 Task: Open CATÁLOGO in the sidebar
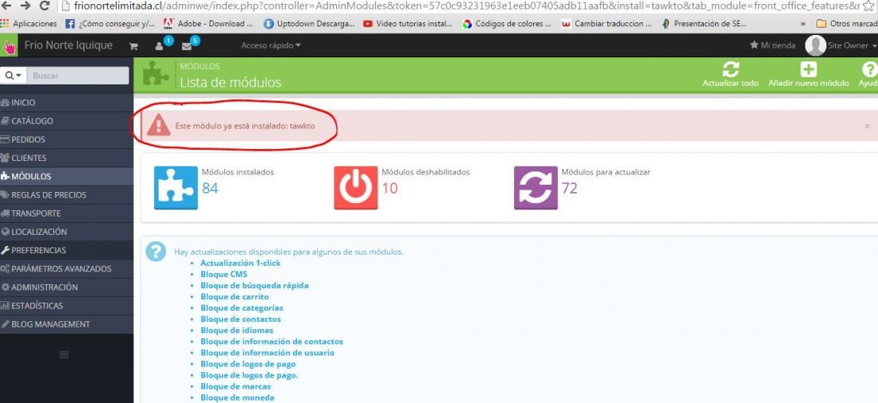point(66,121)
